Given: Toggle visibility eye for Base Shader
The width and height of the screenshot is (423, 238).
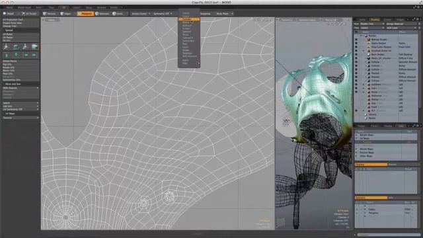Looking at the screenshot, I should pos(356,54).
